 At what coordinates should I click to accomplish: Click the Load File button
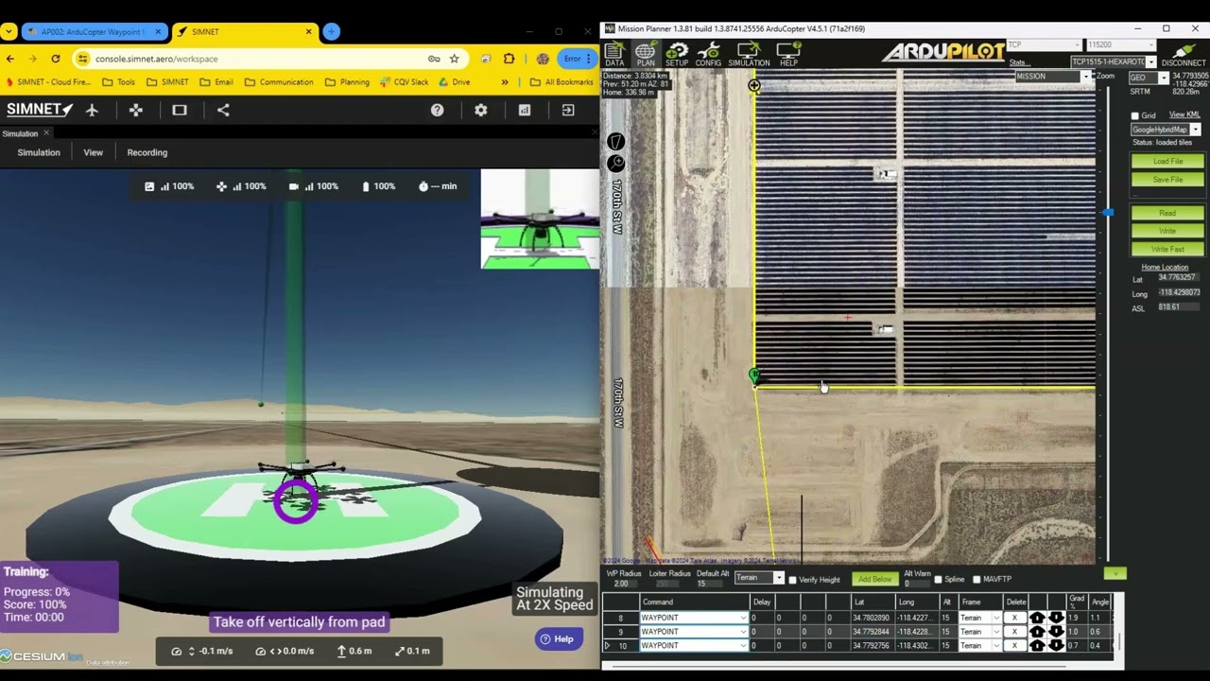click(x=1167, y=162)
